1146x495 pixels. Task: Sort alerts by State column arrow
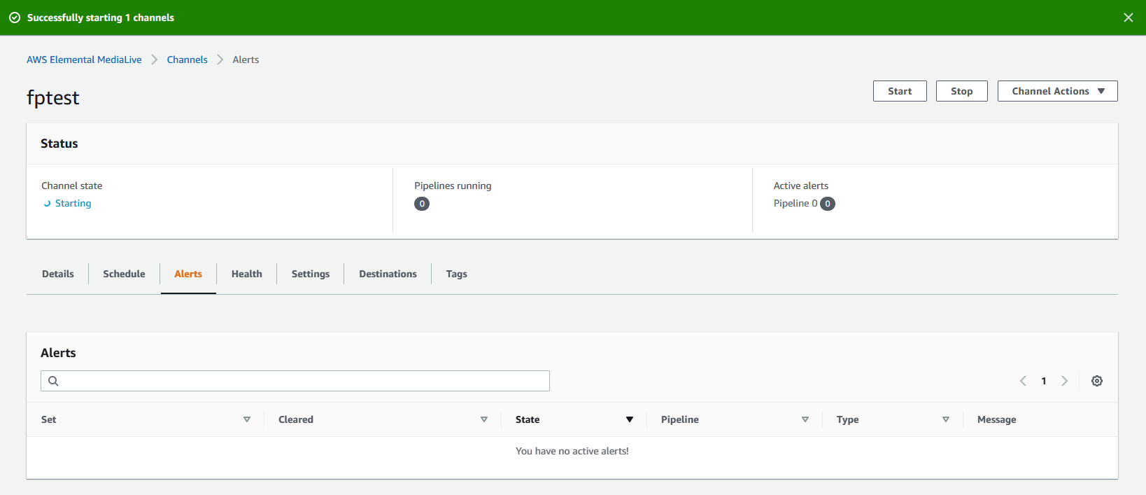tap(629, 419)
